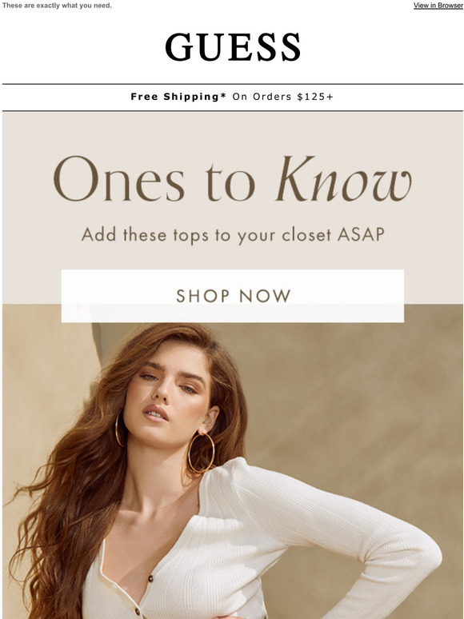The height and width of the screenshot is (619, 464).
Task: Click the preheader text These are exactly what you need
Action: tap(57, 6)
